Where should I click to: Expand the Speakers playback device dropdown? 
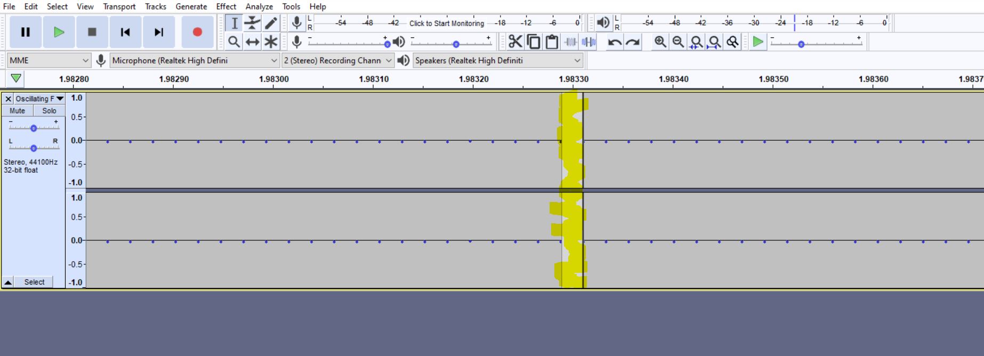(497, 60)
